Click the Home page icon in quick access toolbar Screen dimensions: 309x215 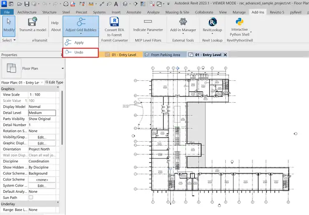tap(11, 4)
